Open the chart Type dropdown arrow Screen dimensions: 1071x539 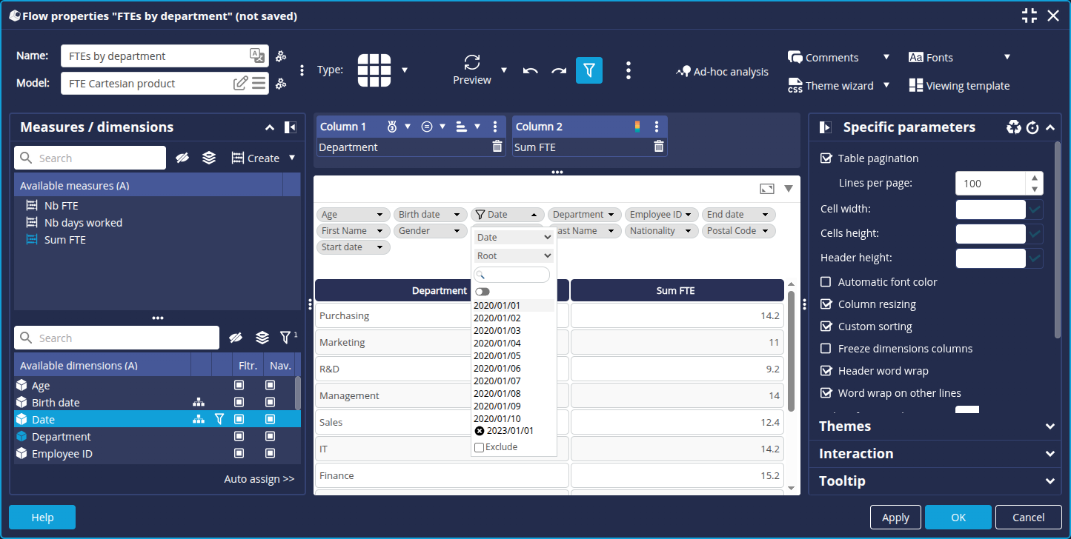[405, 70]
